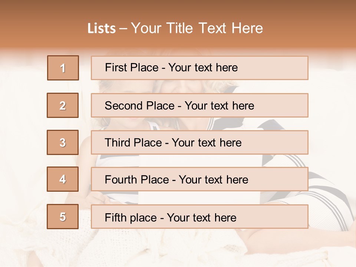The height and width of the screenshot is (267, 356).
Task: Select the number 4 box
Action: (63, 179)
